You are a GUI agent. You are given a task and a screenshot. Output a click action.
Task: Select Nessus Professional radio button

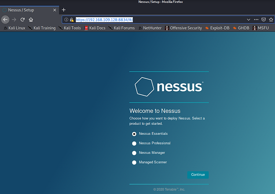(134, 143)
